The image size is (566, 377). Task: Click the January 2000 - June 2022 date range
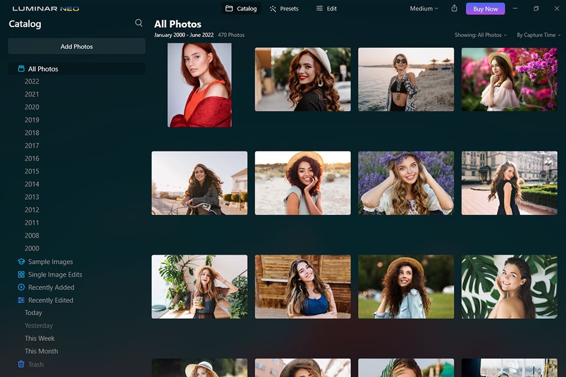coord(184,35)
